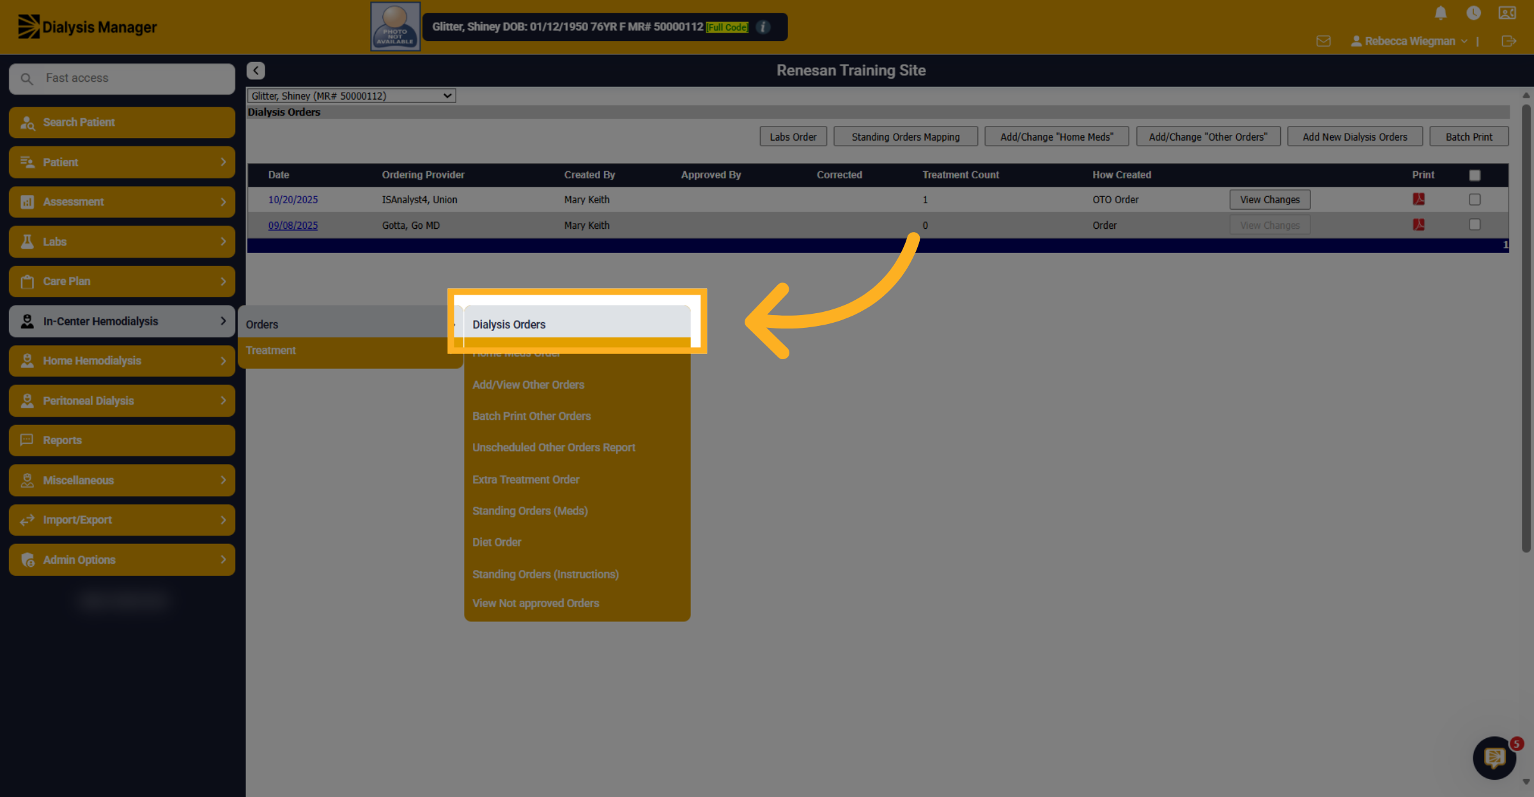
Task: Click Add New Dialysis Orders button
Action: pyautogui.click(x=1355, y=137)
